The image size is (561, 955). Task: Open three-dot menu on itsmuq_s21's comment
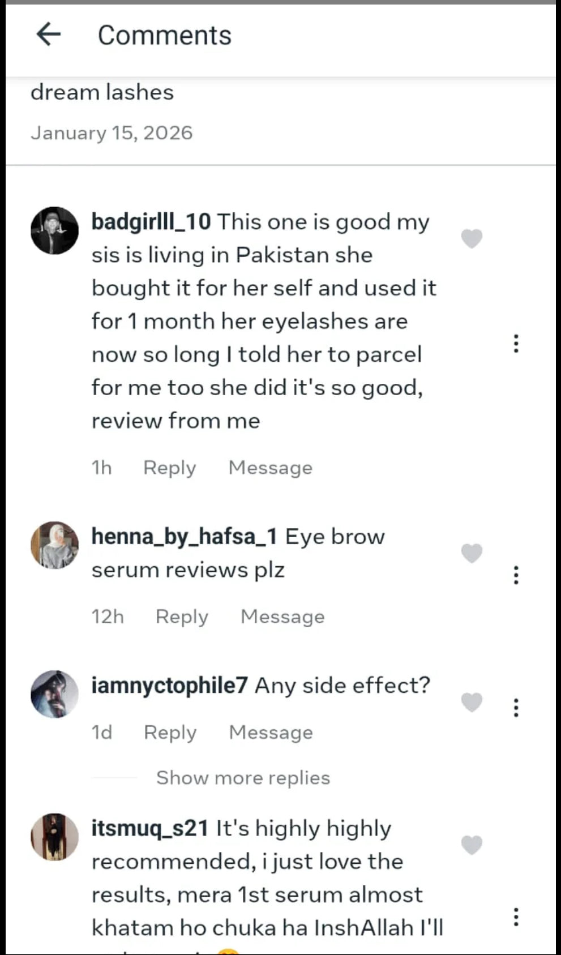(x=516, y=917)
